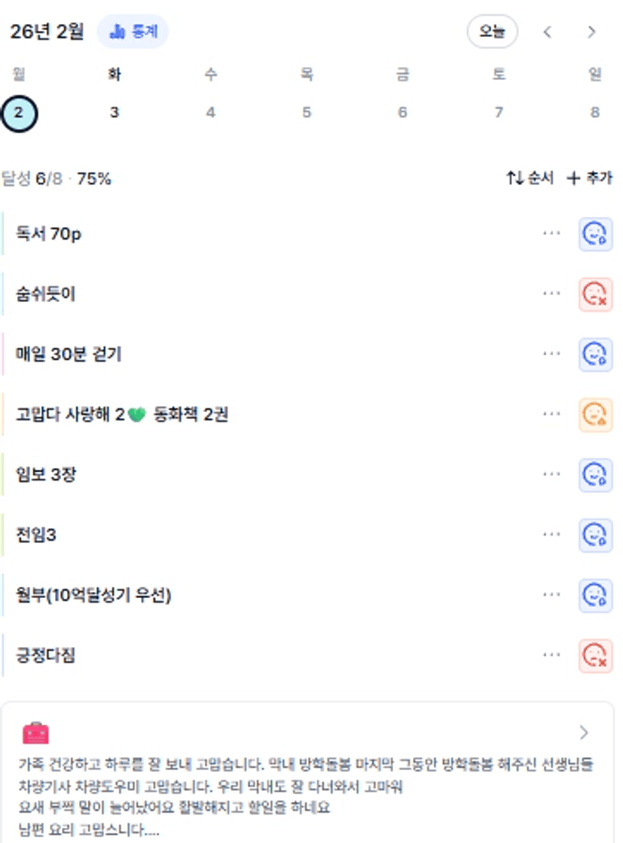Select Friday the 6th
623x843 pixels.
[x=402, y=113]
